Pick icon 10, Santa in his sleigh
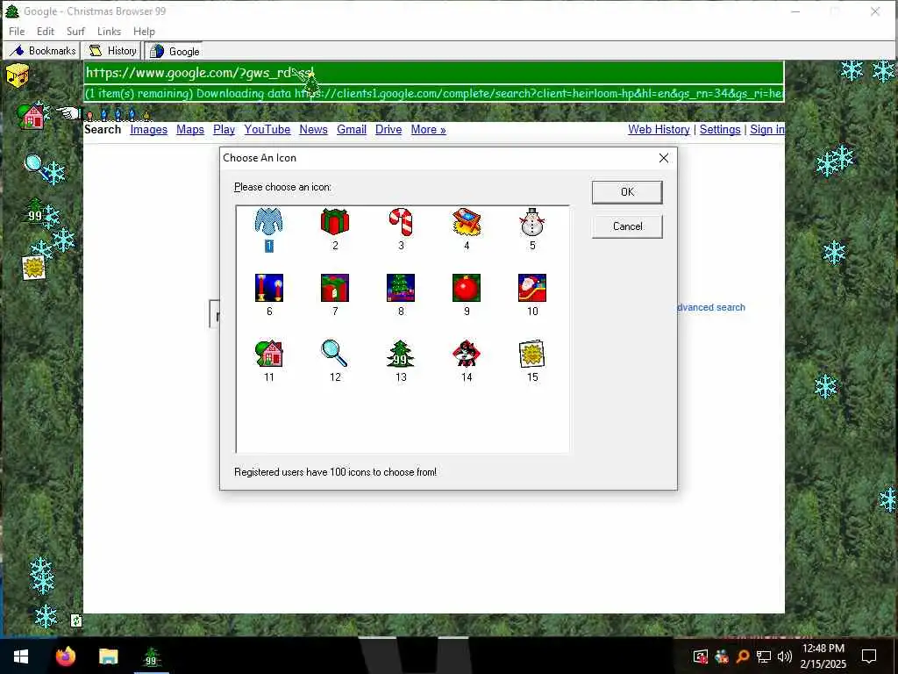This screenshot has height=674, width=898. 532,288
